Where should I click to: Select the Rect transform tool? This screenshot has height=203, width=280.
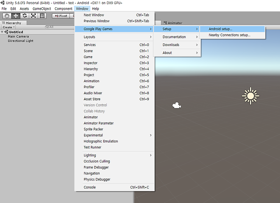42,16
